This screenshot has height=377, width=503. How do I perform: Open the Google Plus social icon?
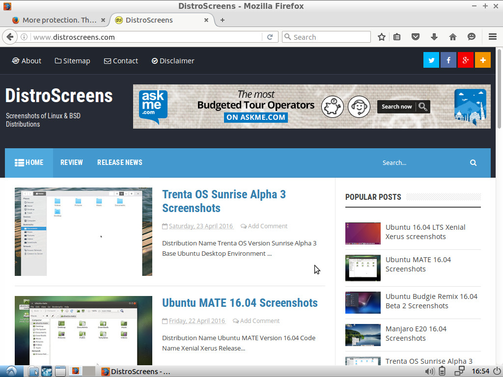(x=466, y=60)
